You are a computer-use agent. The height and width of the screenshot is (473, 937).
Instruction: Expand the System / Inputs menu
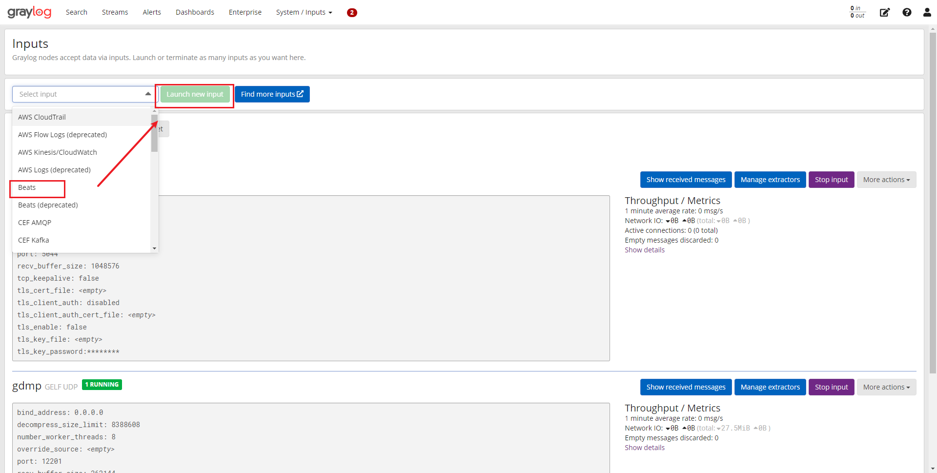pyautogui.click(x=304, y=12)
